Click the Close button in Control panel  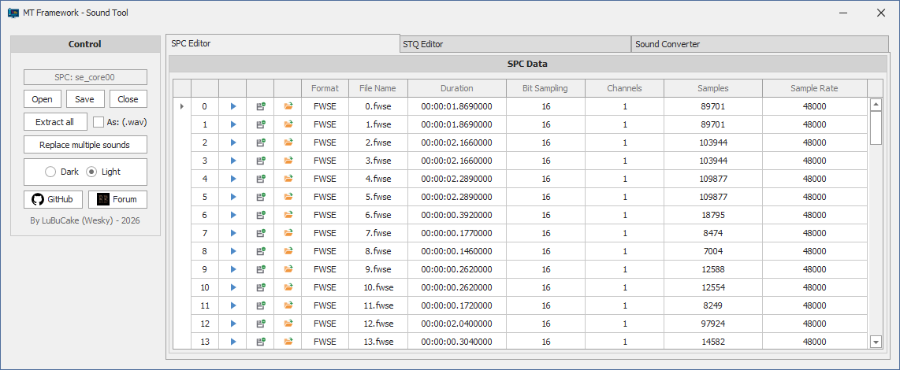(128, 98)
